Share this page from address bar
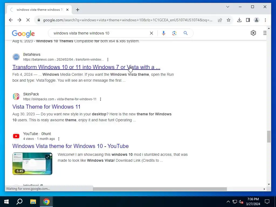Image resolution: width=276 pixels, height=207 pixels. click(x=220, y=20)
